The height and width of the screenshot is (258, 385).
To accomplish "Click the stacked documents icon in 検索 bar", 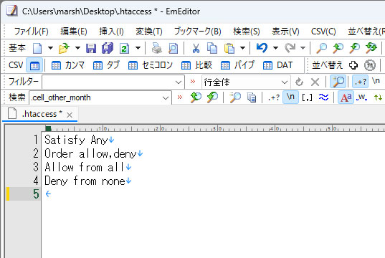I will click(252, 97).
